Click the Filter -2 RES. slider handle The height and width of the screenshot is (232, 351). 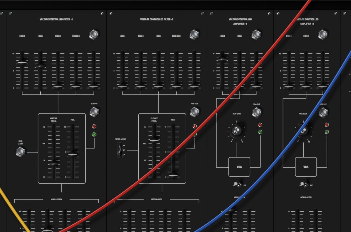(x=173, y=175)
